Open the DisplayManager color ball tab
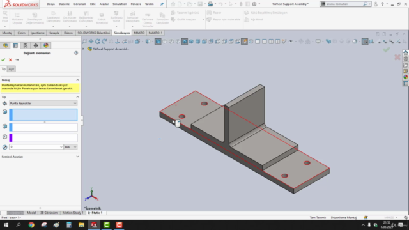 point(46,45)
